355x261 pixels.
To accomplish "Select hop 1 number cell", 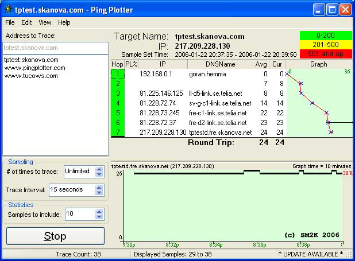I will click(118, 74).
